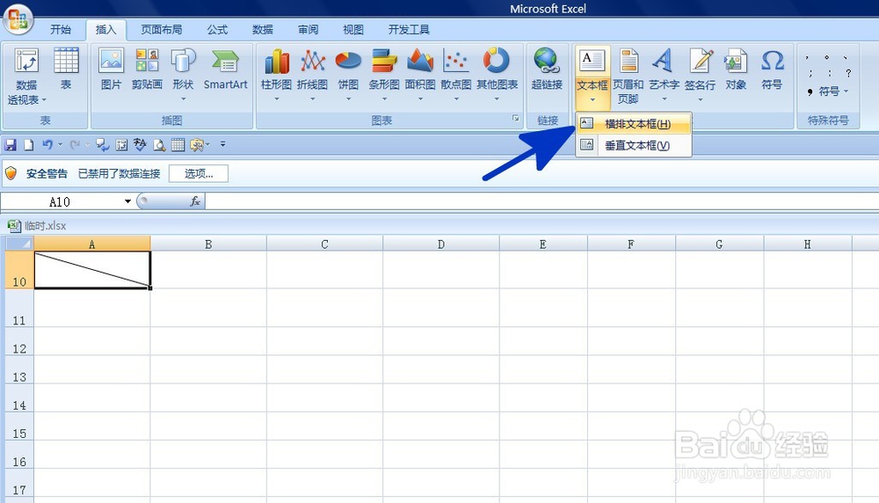Switch to the 数据 (Data) tab
This screenshot has width=879, height=503.
262,29
